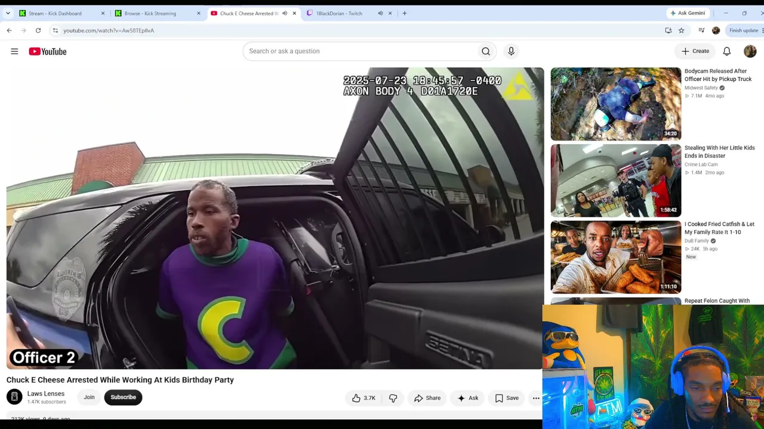
Task: Switch to Browse - Kick Streaming tab
Action: click(158, 13)
